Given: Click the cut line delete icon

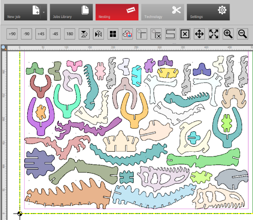Looking at the screenshot, I should (156, 34).
